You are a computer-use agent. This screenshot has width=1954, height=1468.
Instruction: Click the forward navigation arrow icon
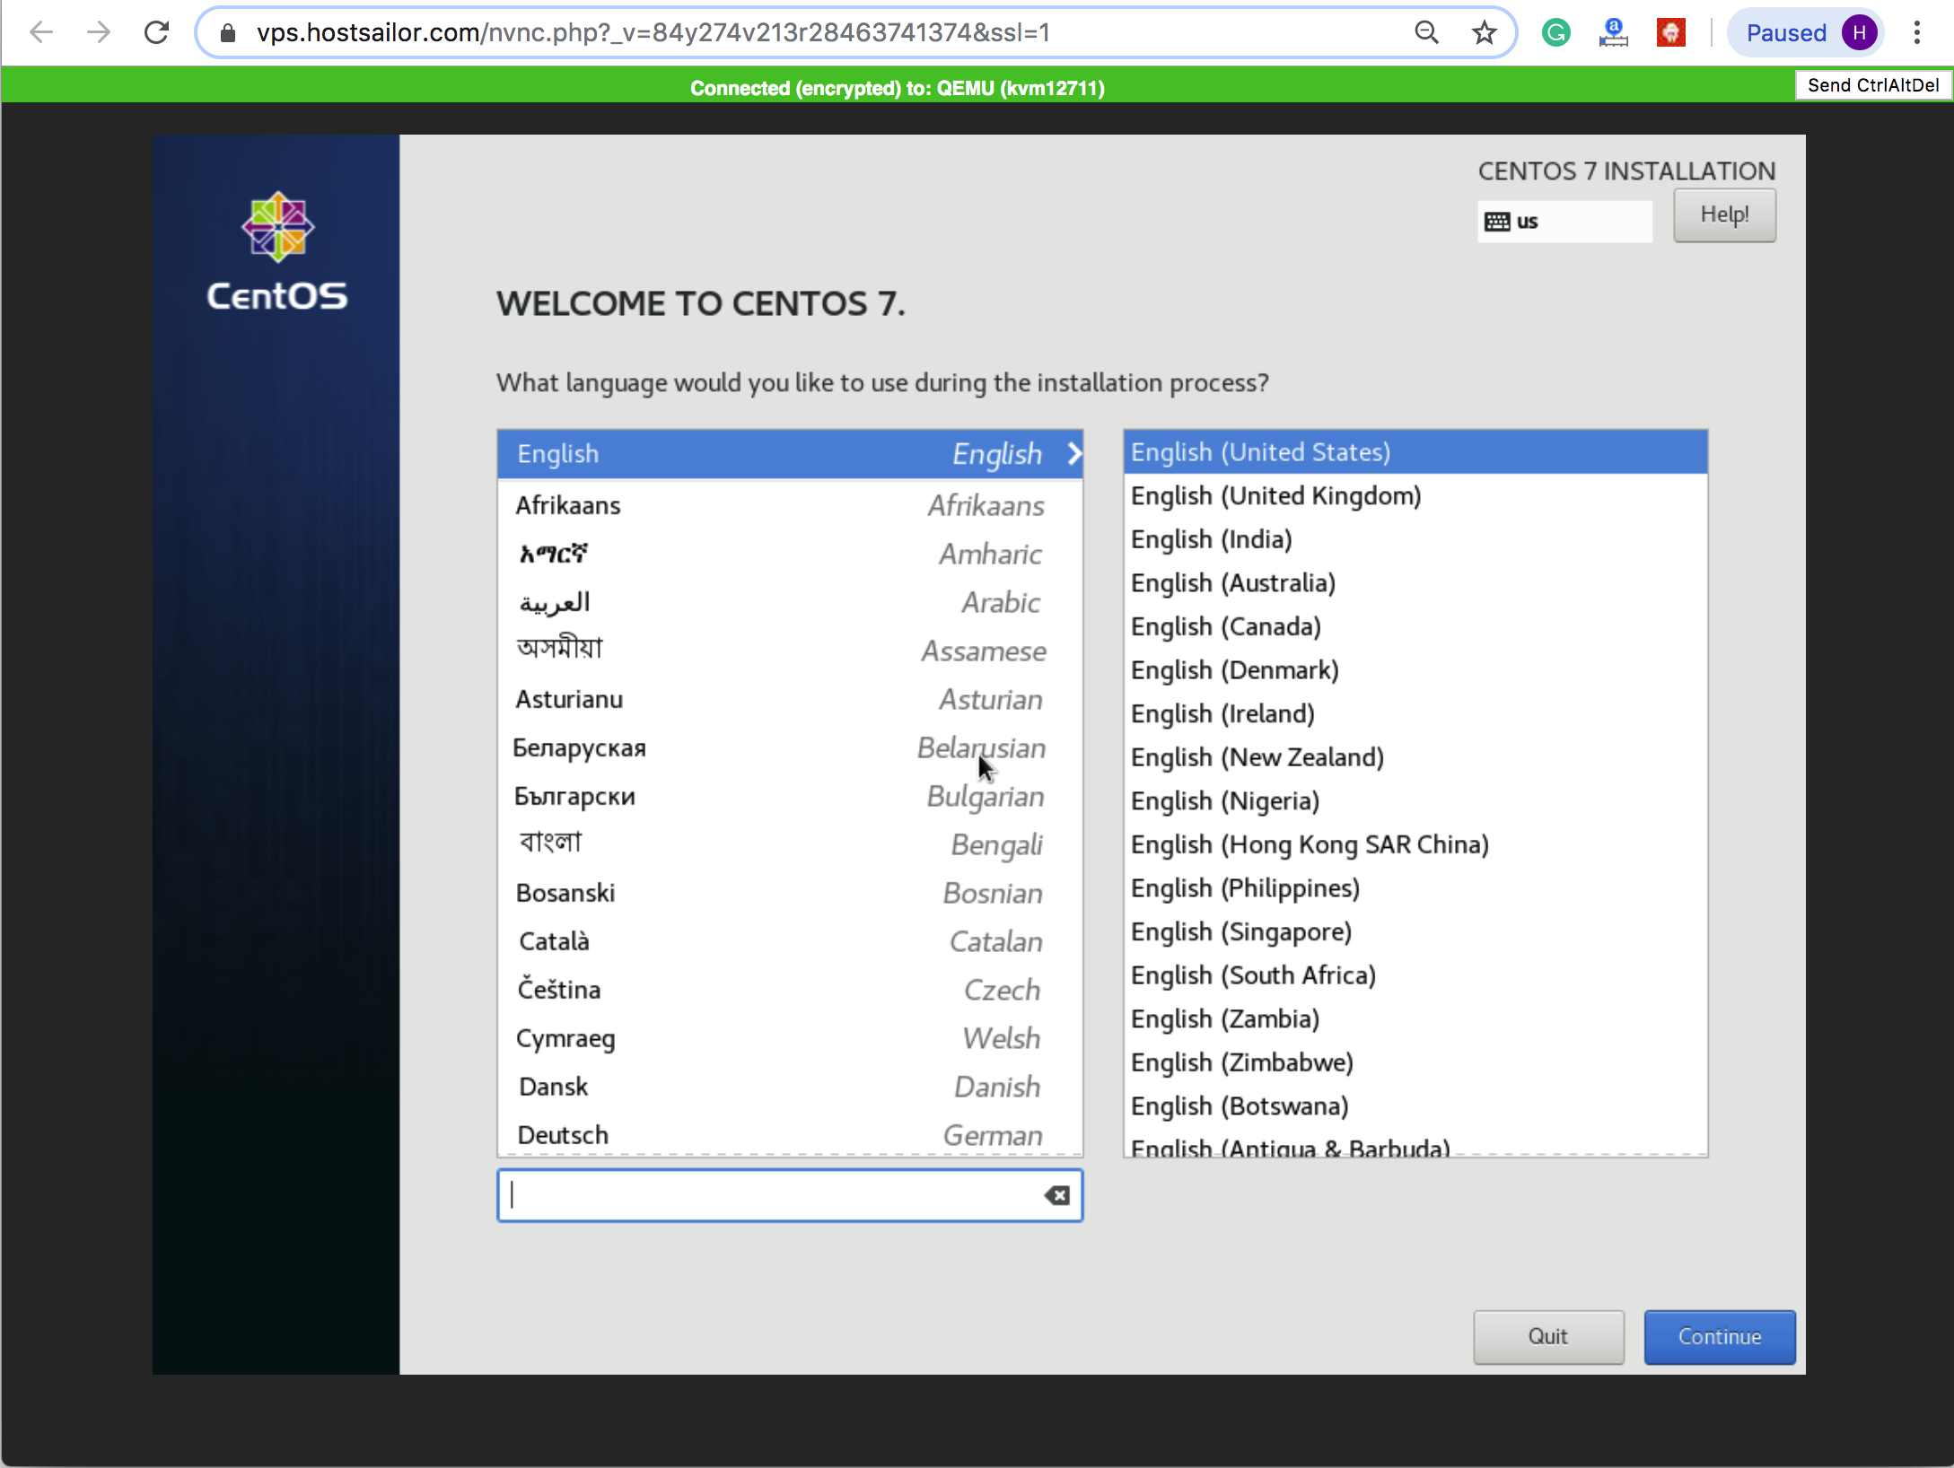(x=99, y=32)
